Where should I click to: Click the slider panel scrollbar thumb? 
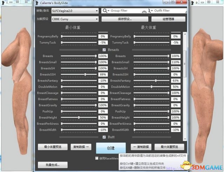pyautogui.click(x=185, y=64)
